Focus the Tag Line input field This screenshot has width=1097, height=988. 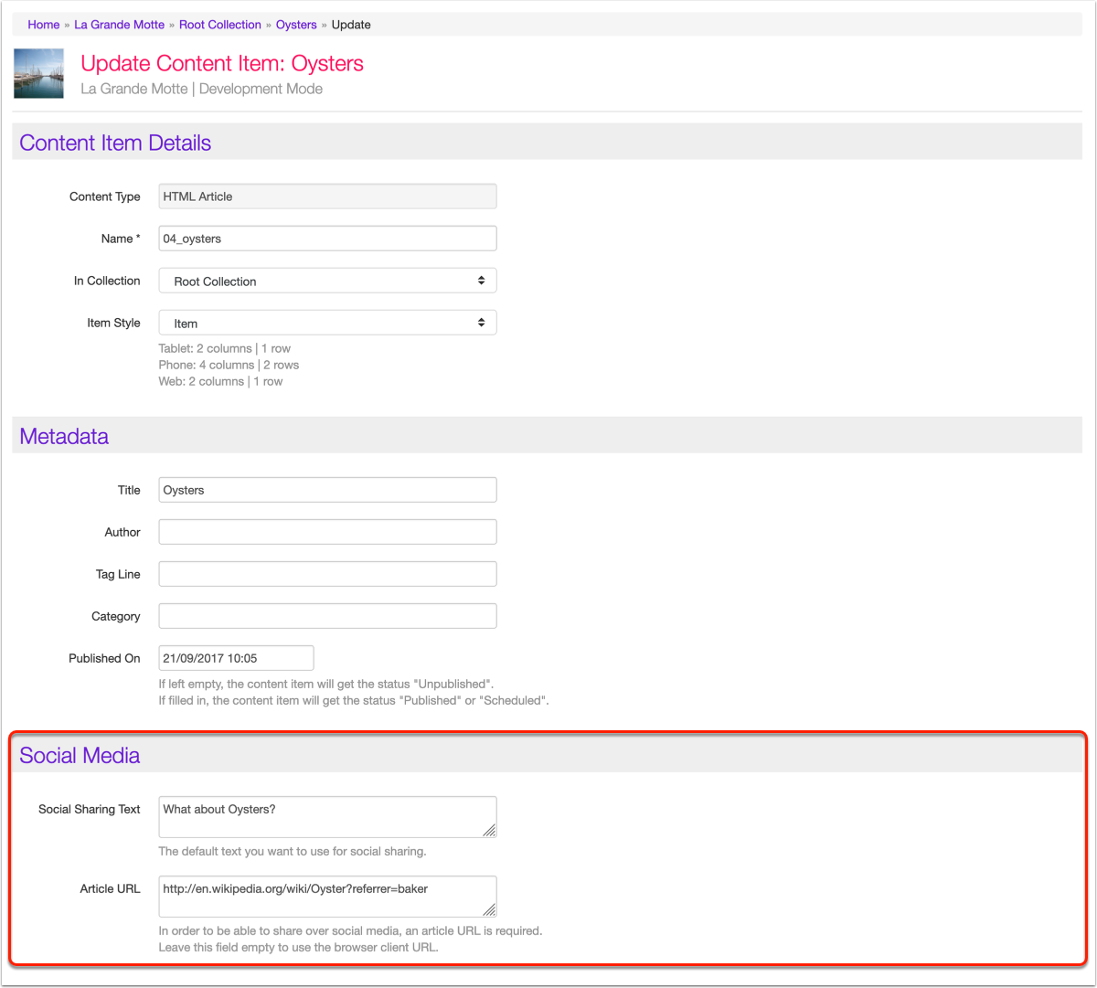[x=327, y=574]
